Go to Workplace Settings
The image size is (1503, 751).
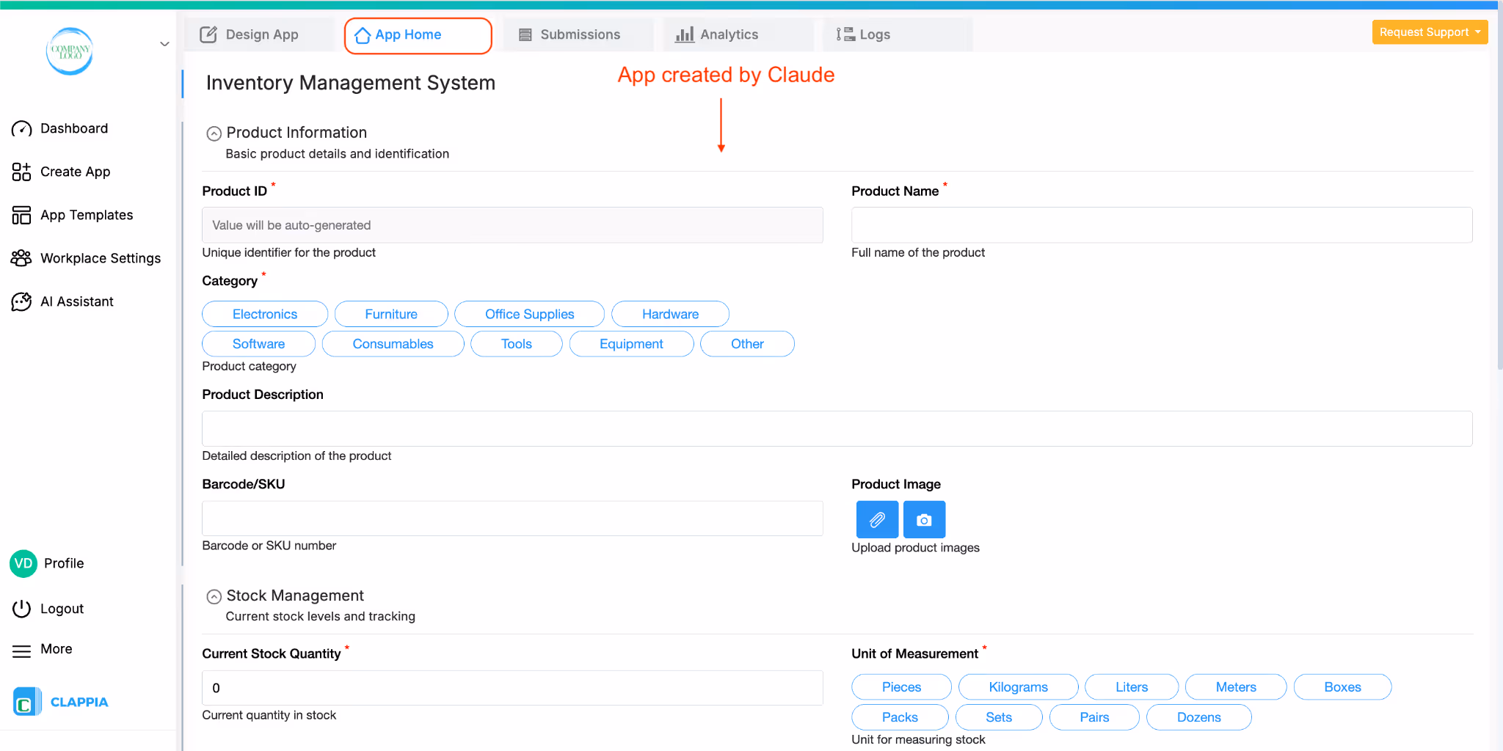(100, 257)
